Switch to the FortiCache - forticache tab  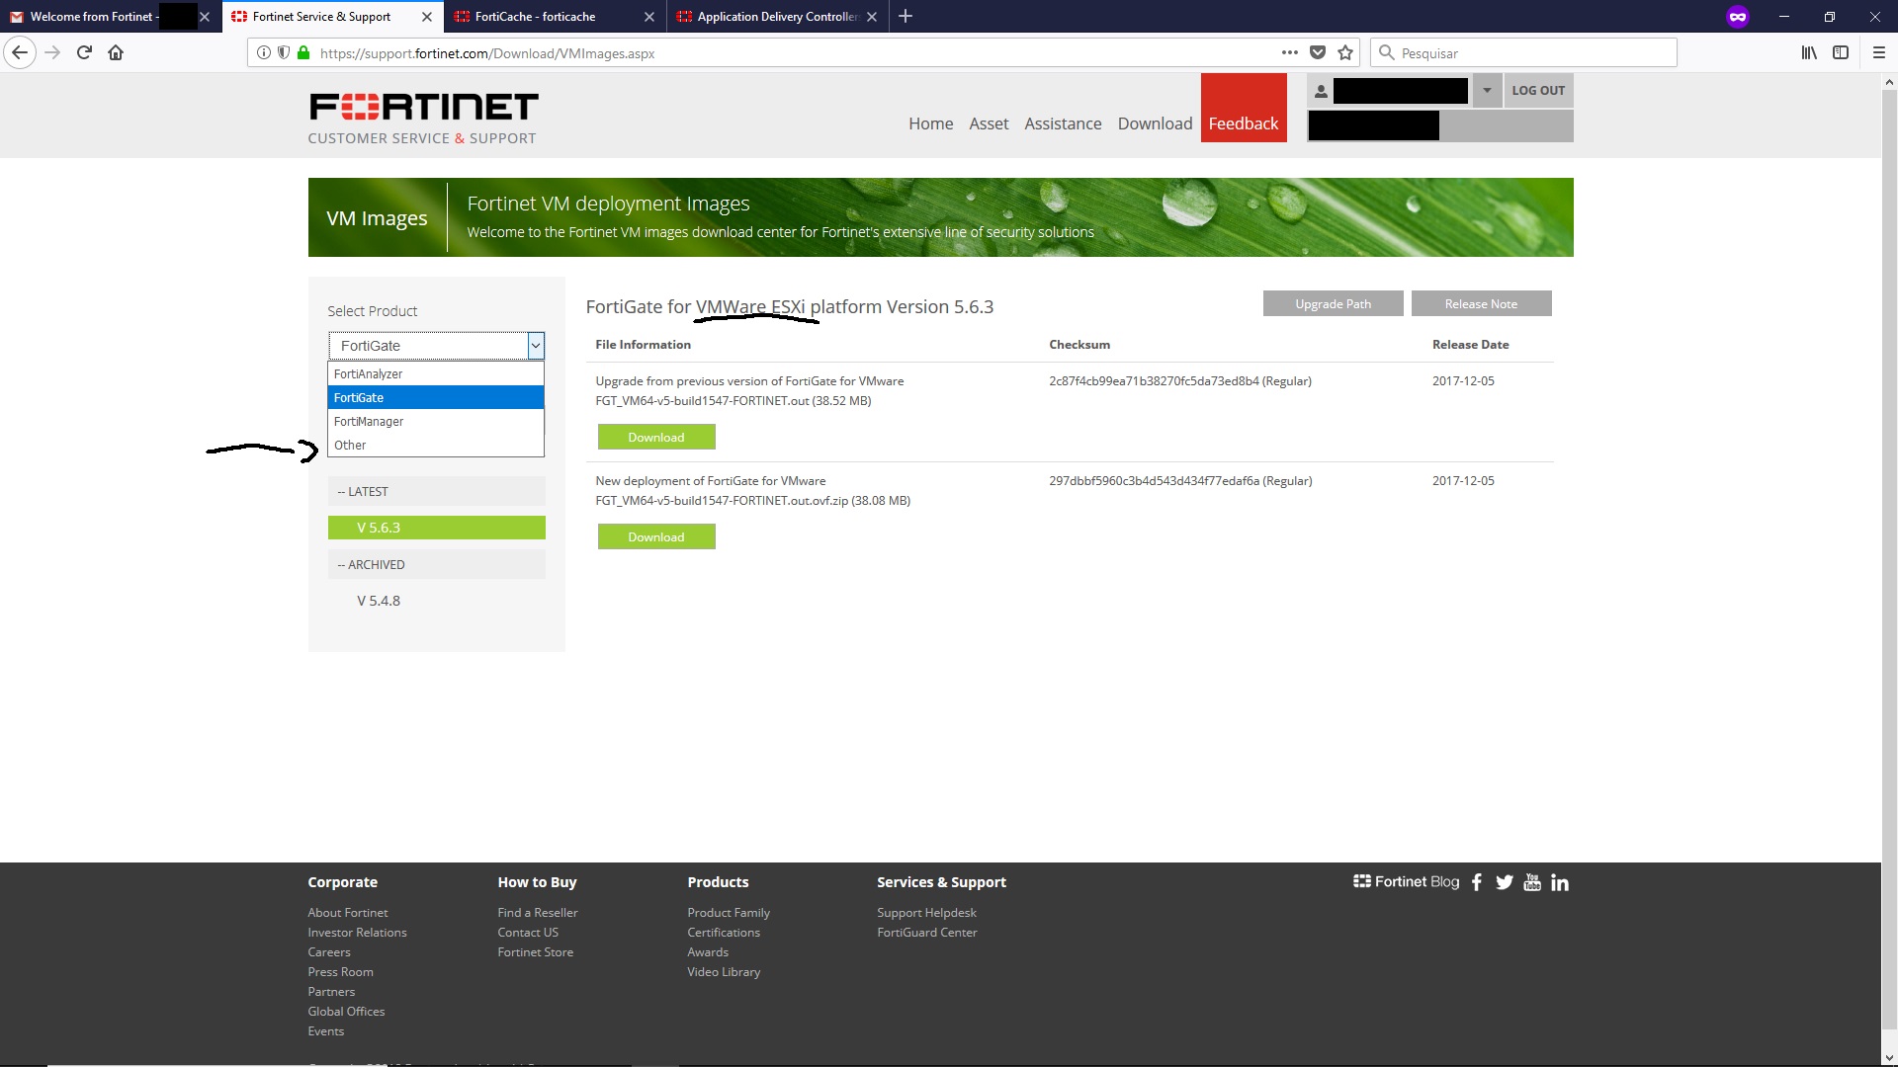point(535,17)
